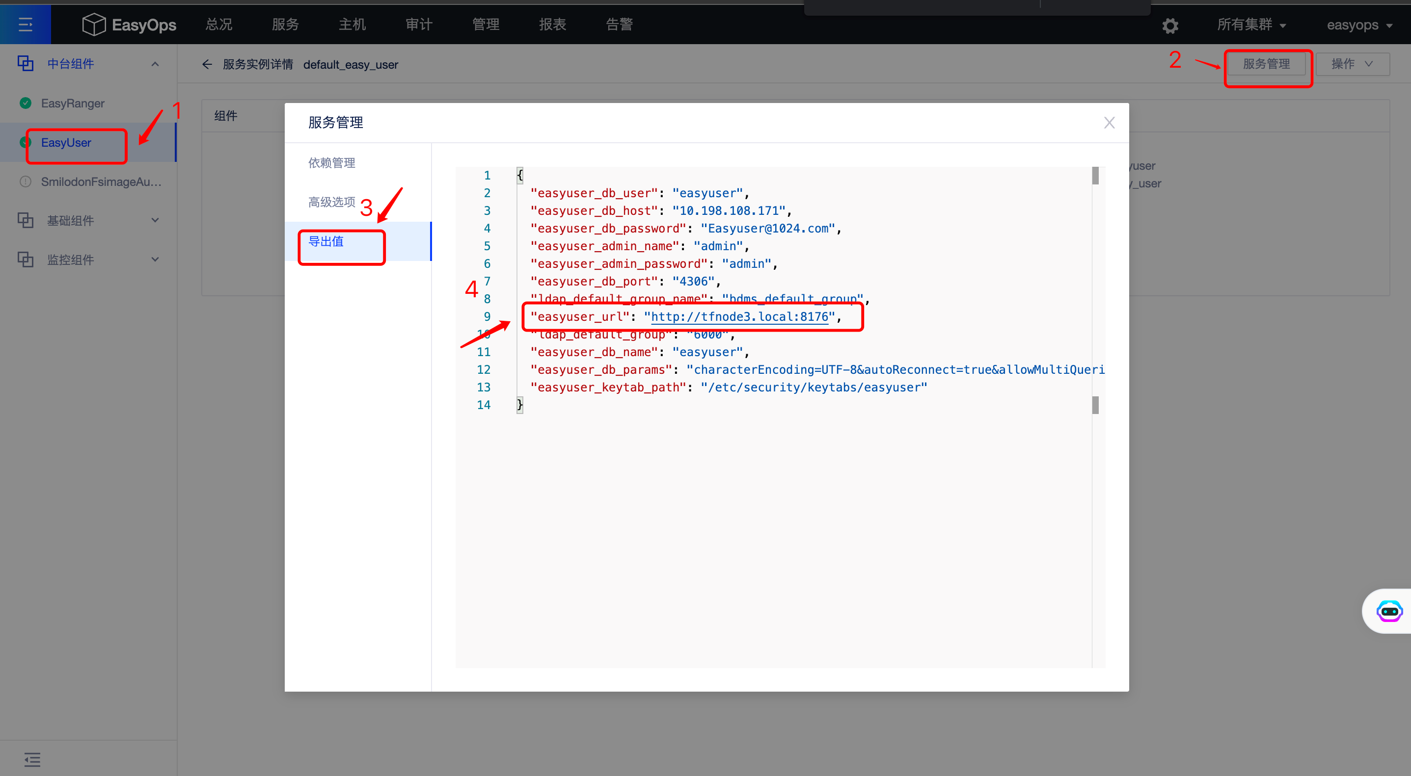
Task: Switch to the 高级选项 tab
Action: pos(331,202)
